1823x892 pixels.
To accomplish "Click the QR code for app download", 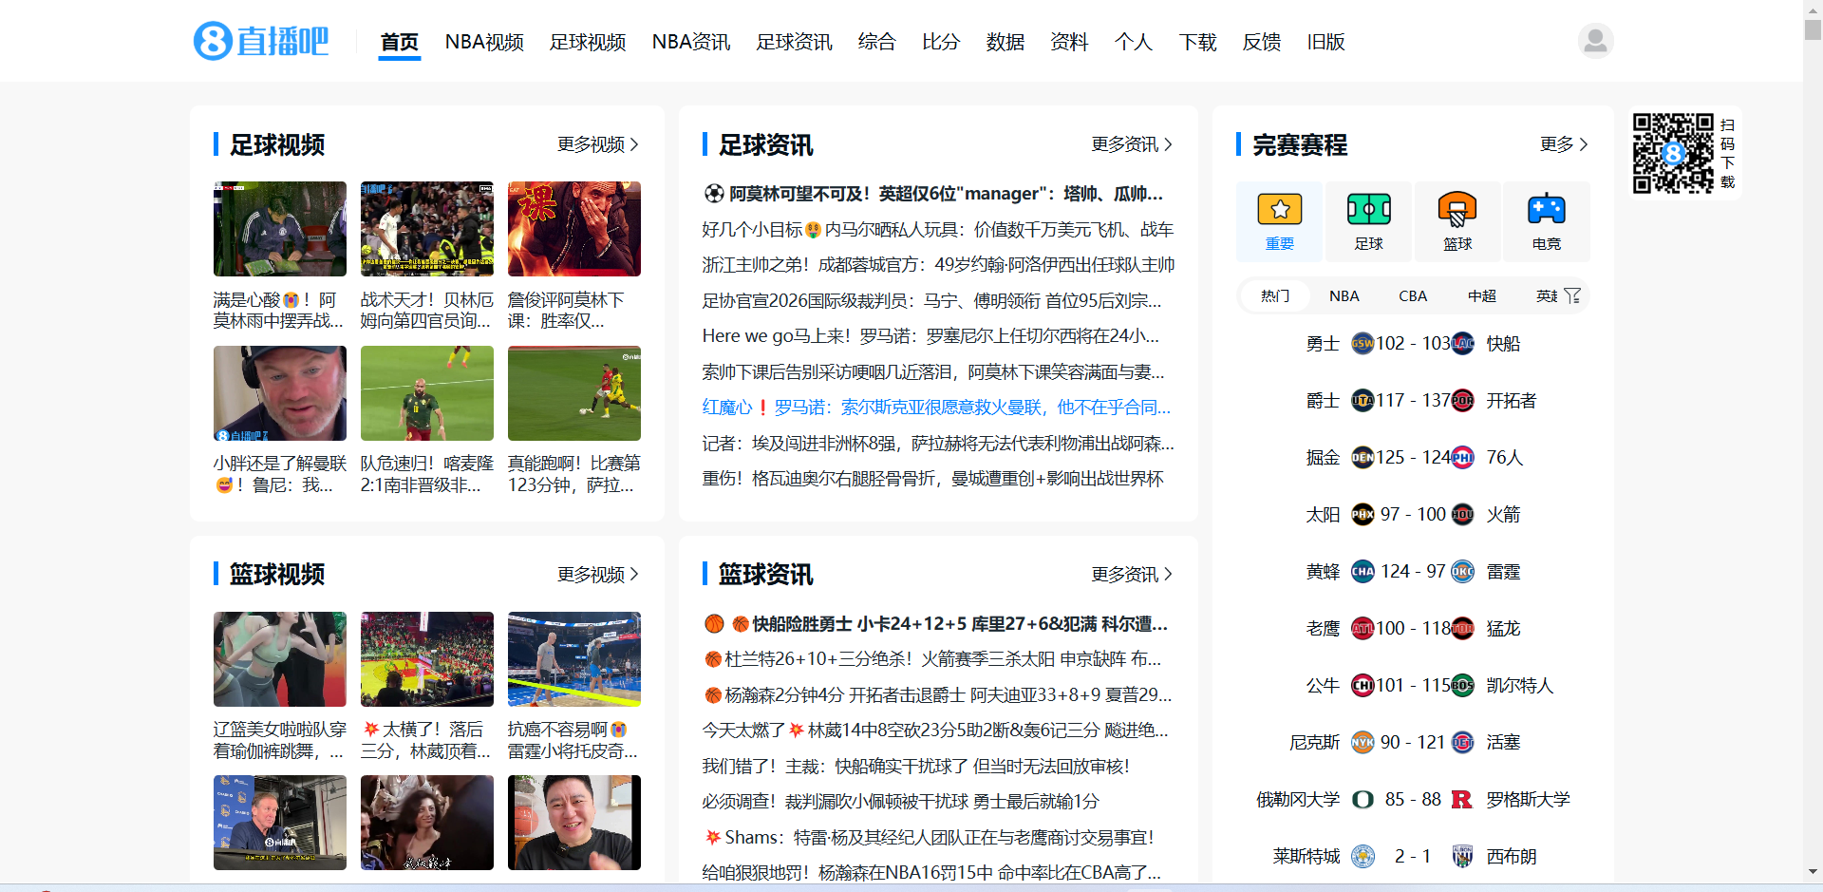I will [1673, 152].
